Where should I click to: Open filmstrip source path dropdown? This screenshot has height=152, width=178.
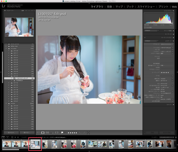pyautogui.click(x=66, y=138)
